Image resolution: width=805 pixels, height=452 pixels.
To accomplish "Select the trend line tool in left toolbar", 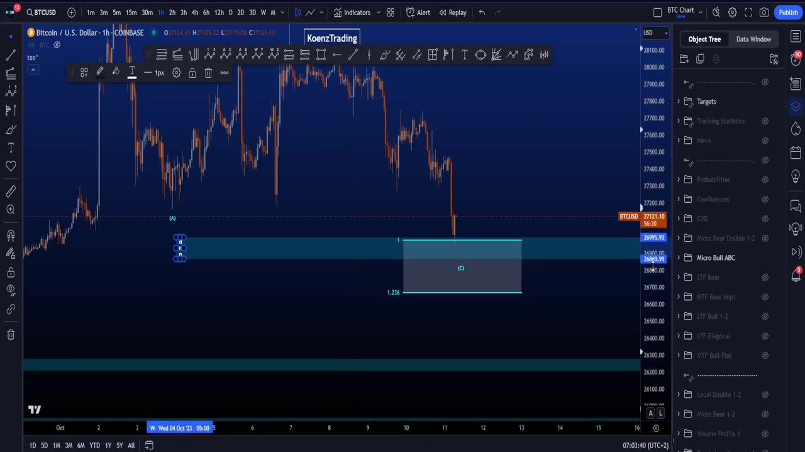I will [11, 55].
